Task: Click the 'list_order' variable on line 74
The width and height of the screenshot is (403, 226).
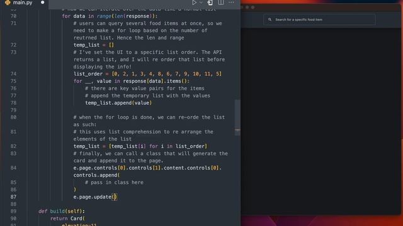Action: coord(88,74)
